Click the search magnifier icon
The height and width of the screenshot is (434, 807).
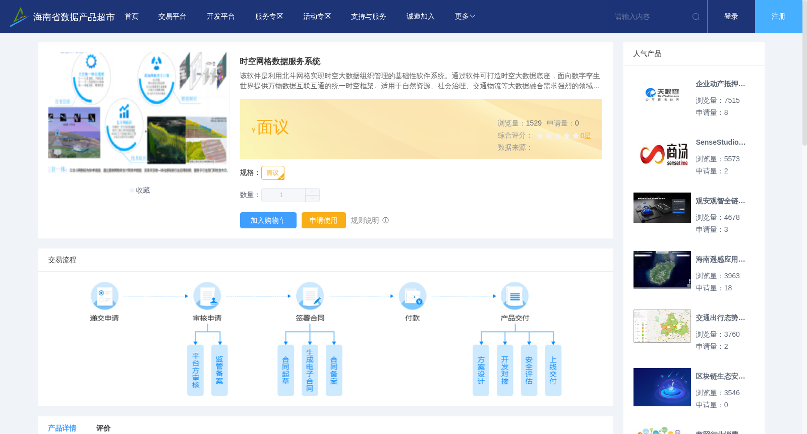pos(696,17)
